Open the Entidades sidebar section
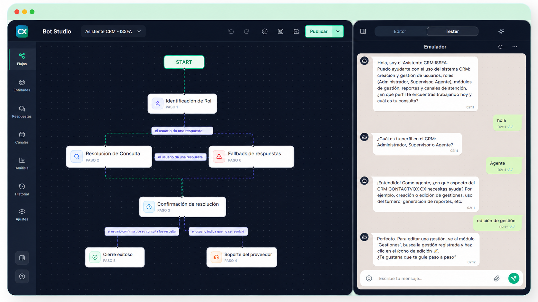538x302 pixels. coord(22,86)
